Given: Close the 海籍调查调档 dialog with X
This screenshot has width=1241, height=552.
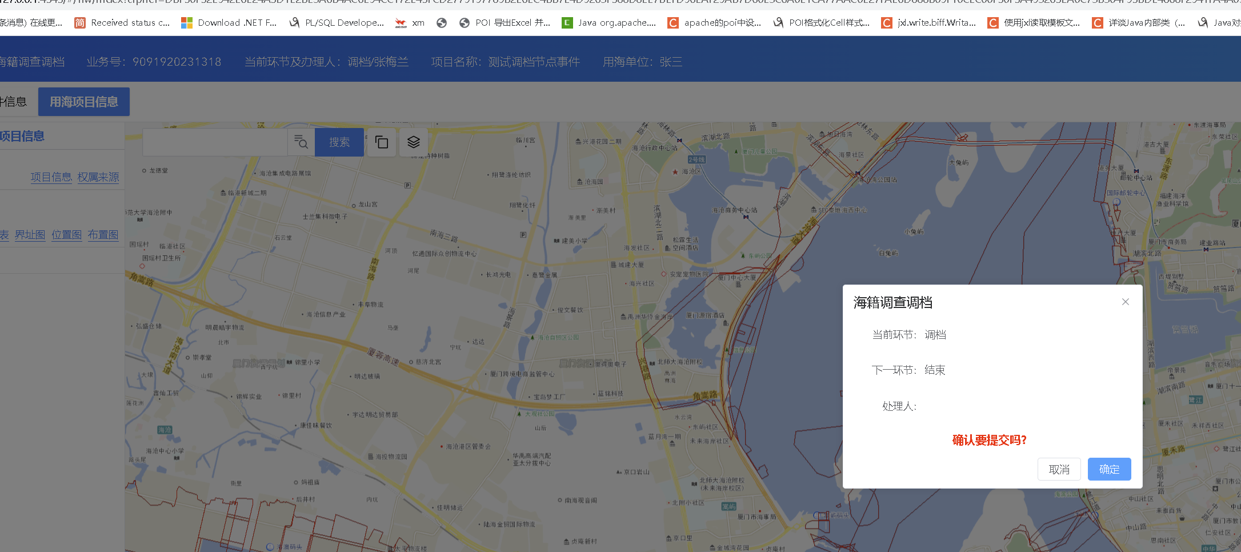Looking at the screenshot, I should click(1125, 302).
